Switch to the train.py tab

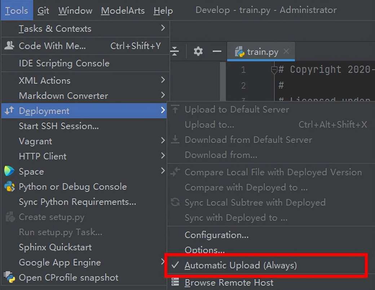(262, 52)
